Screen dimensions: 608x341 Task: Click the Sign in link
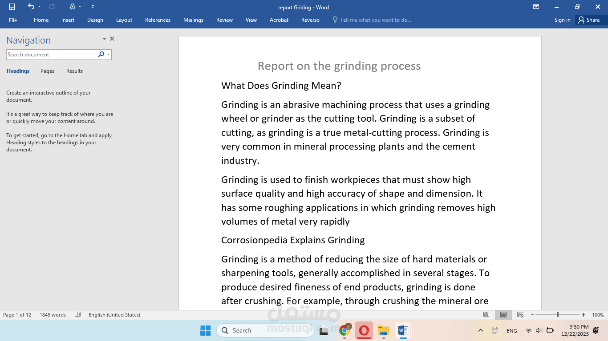[562, 20]
